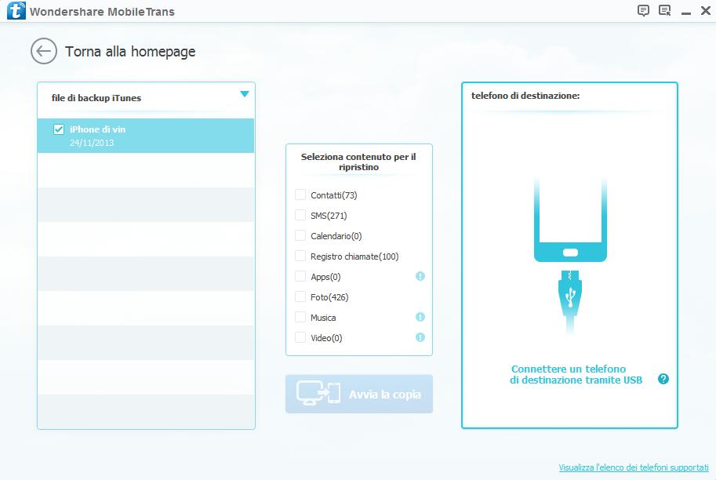Start transfer with Avvia la copia button
This screenshot has width=716, height=480.
point(359,394)
